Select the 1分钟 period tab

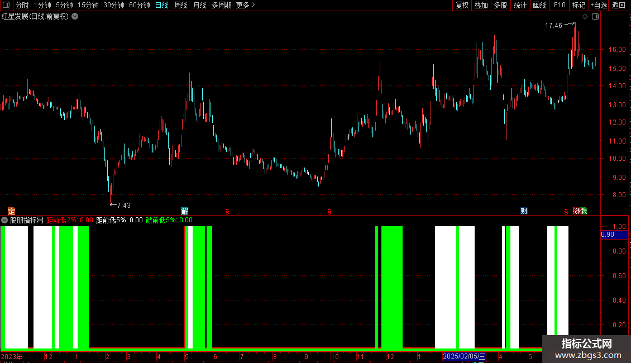point(42,5)
